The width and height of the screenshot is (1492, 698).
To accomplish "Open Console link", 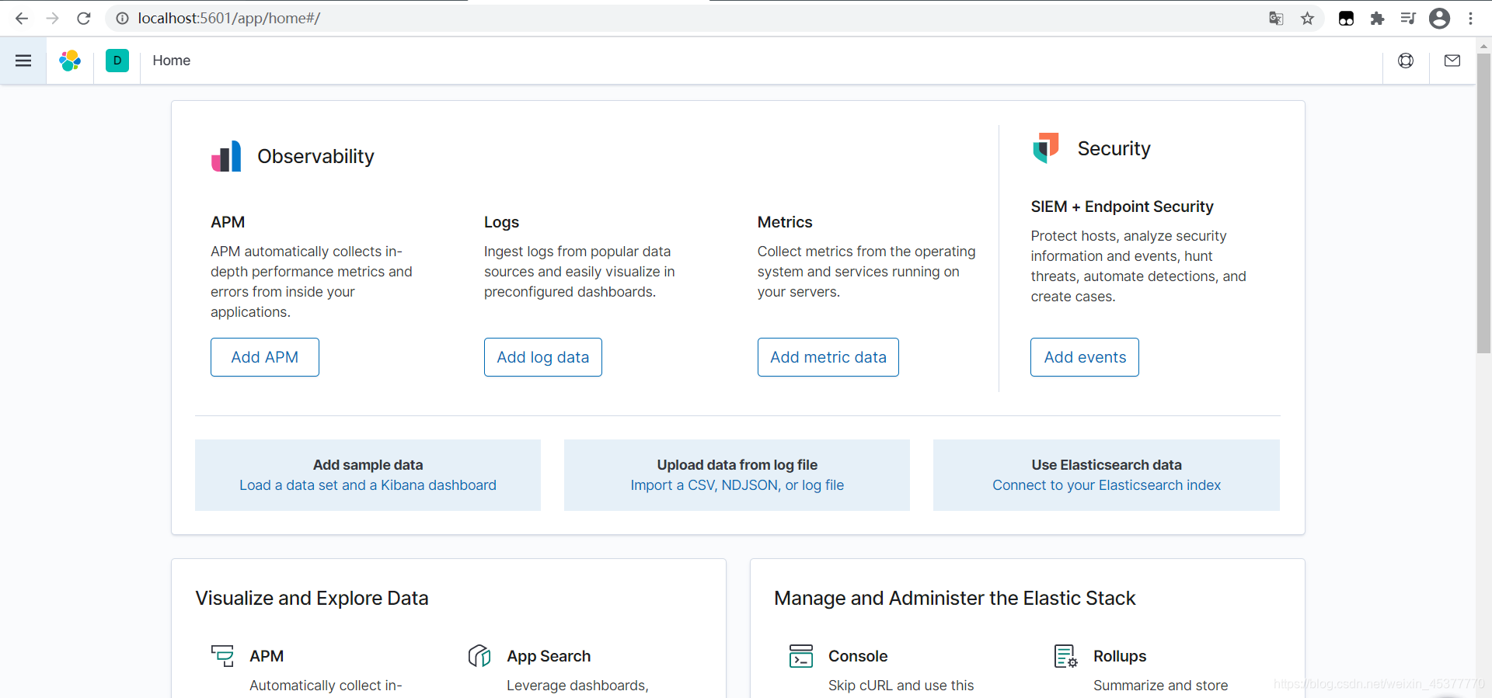I will [x=858, y=656].
